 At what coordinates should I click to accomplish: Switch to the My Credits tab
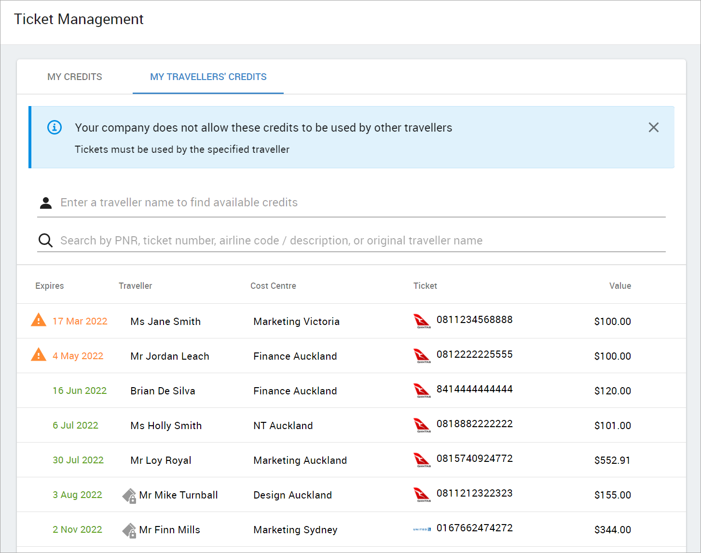point(75,77)
